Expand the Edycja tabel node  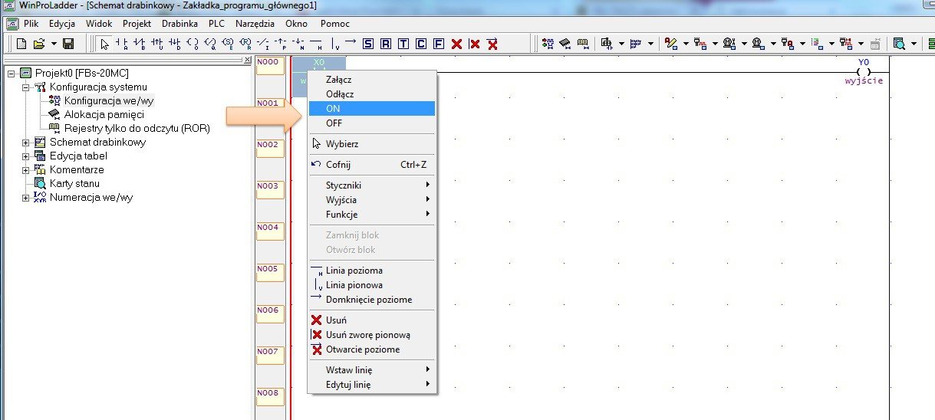click(26, 156)
